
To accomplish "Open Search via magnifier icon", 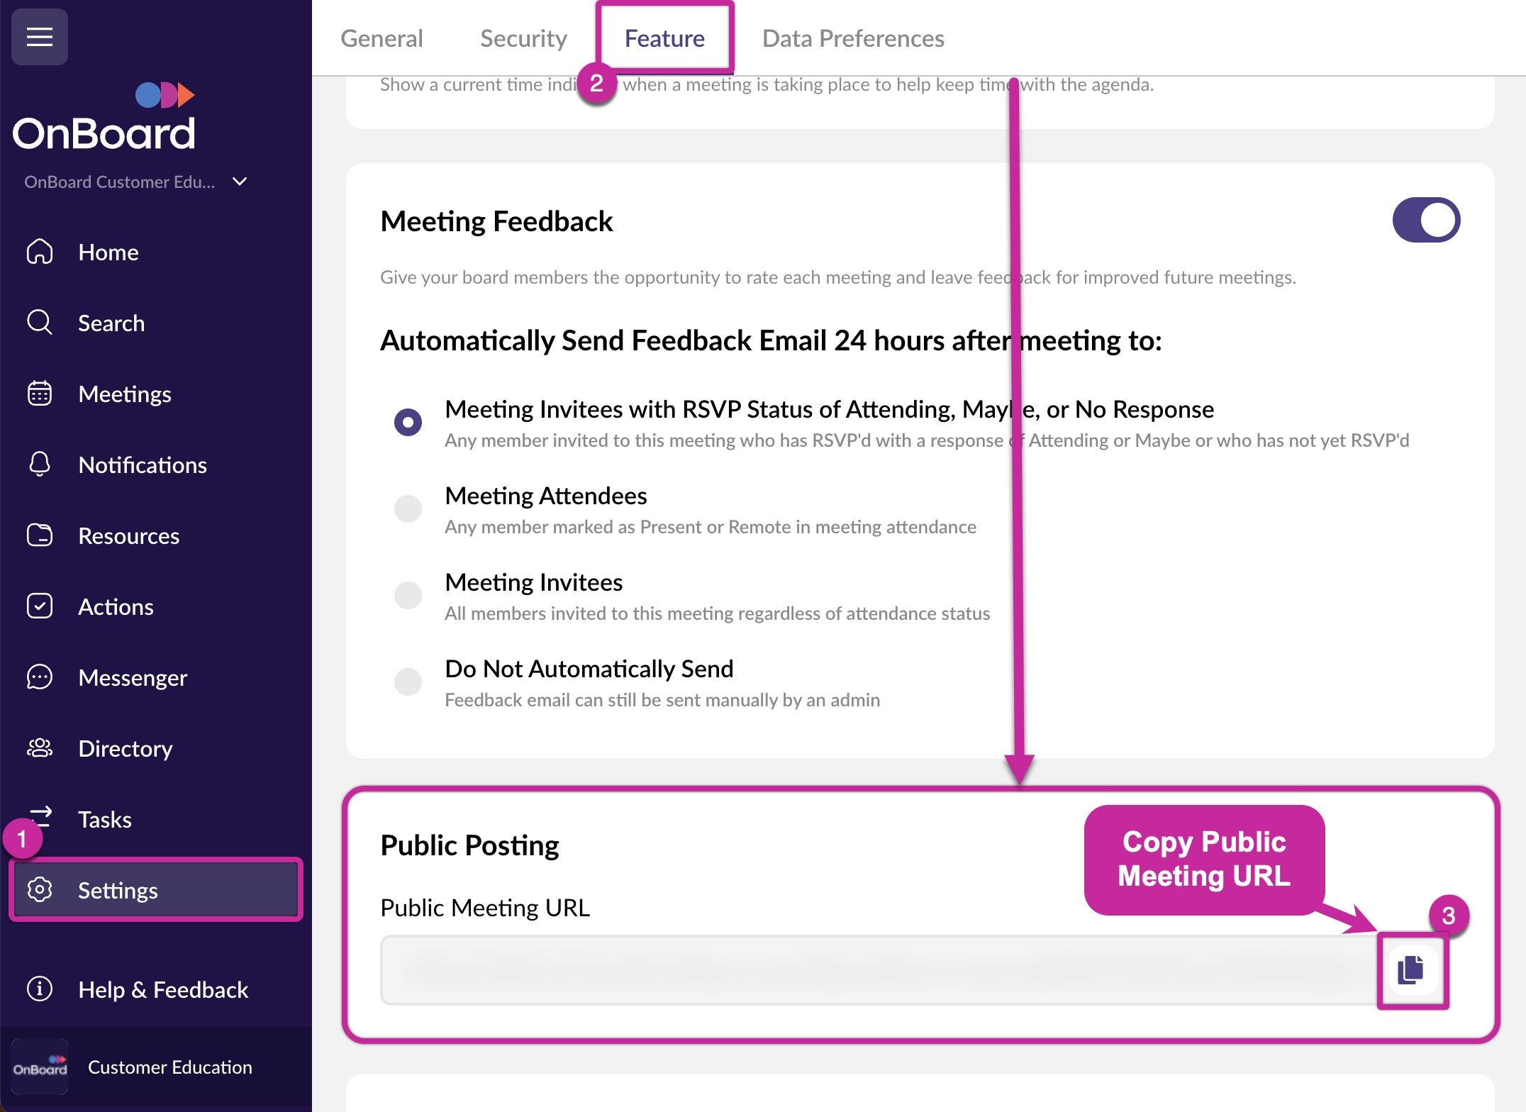I will tap(40, 323).
